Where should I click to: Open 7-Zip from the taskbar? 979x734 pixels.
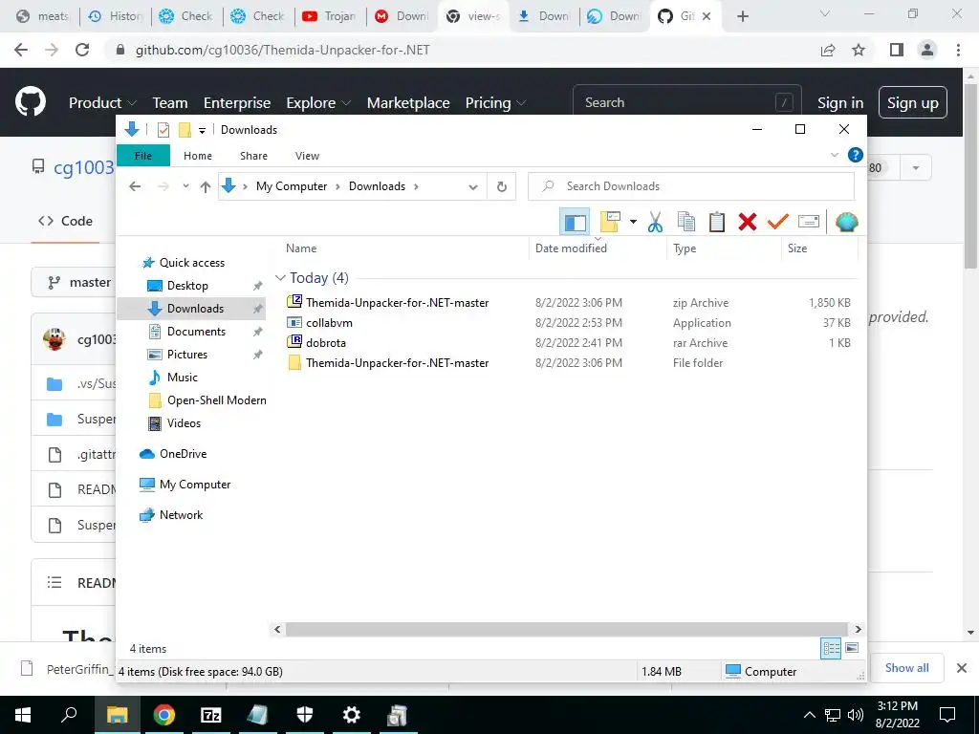[210, 715]
